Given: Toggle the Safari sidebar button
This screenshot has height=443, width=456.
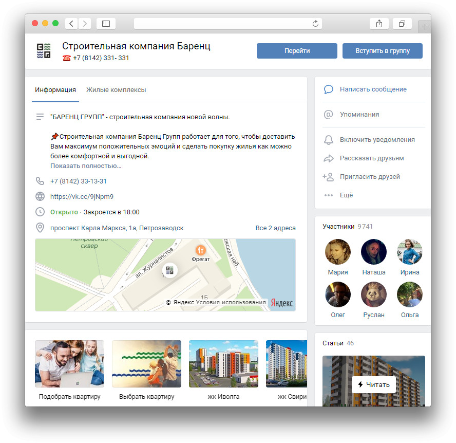Looking at the screenshot, I should tap(106, 24).
